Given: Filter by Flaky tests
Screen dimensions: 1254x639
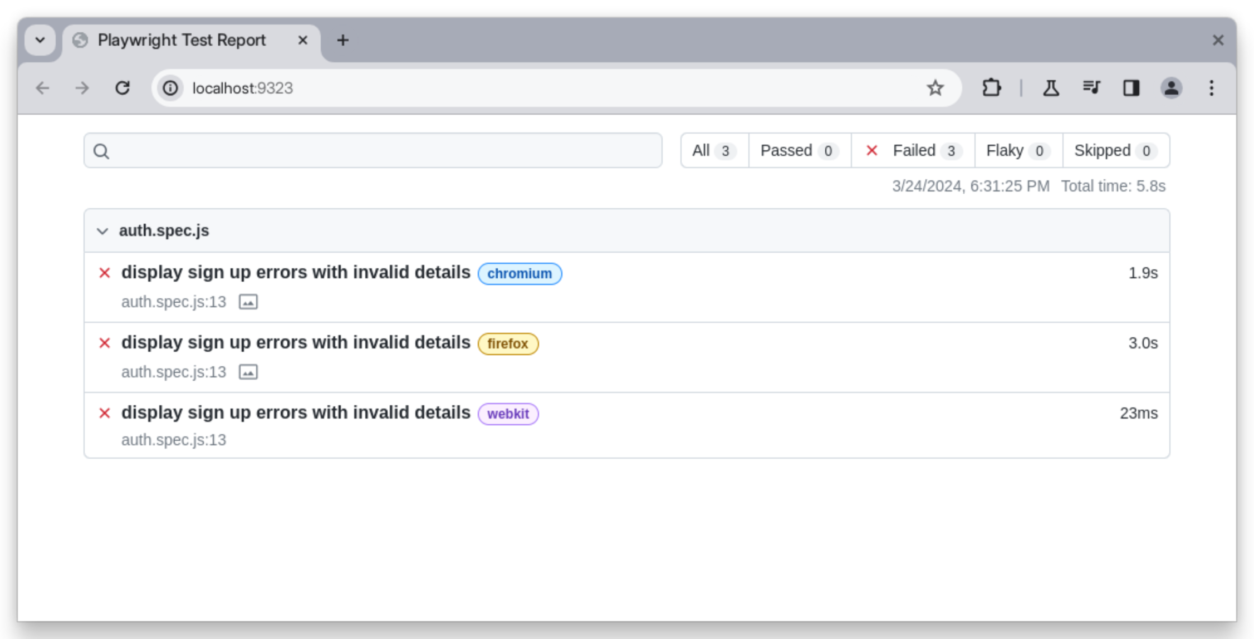Looking at the screenshot, I should pos(1018,150).
